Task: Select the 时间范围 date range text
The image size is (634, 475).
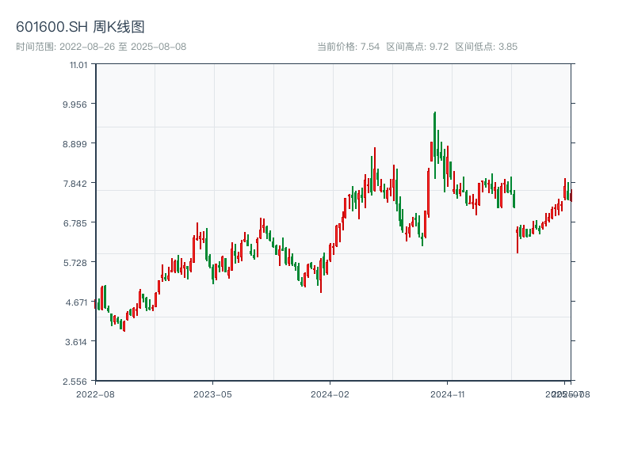Action: click(x=101, y=47)
